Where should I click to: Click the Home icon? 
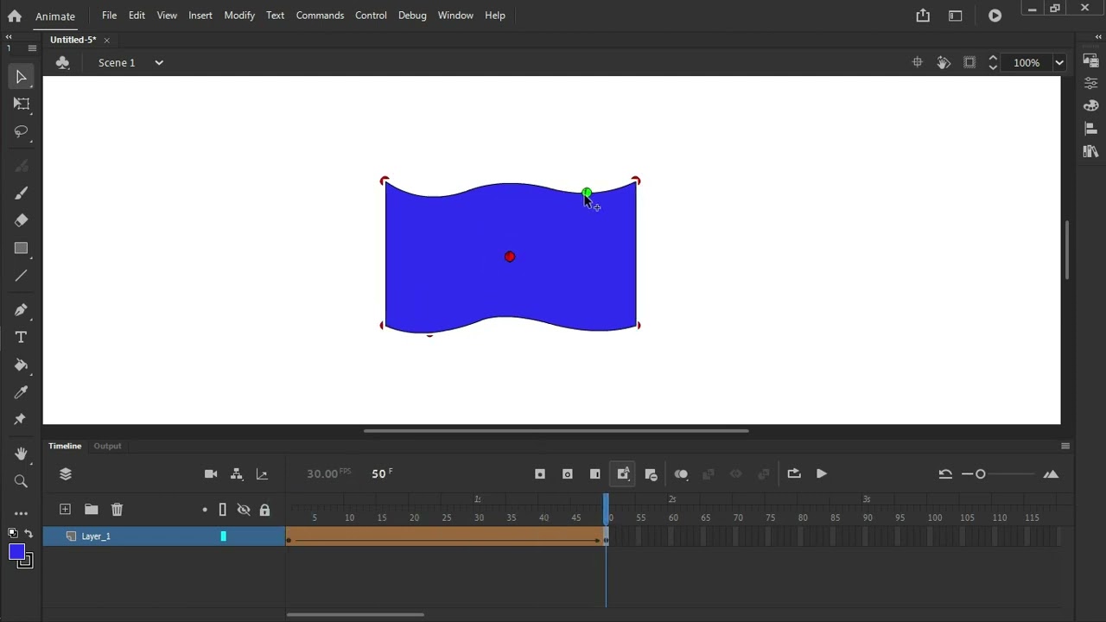(14, 16)
